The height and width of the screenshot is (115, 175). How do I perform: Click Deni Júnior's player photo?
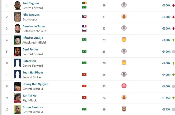tap(17, 52)
